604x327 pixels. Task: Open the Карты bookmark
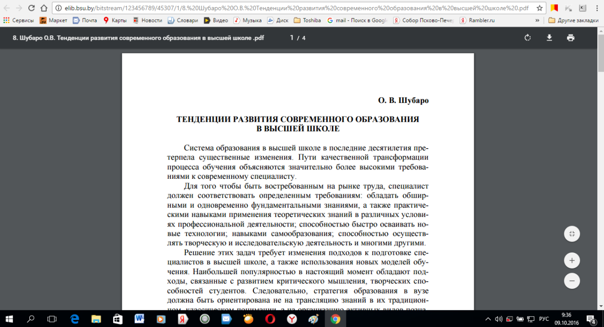coord(115,20)
